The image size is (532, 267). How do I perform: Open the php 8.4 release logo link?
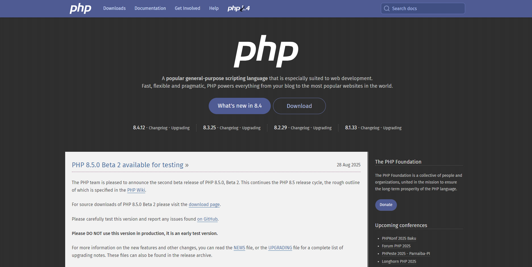click(238, 8)
